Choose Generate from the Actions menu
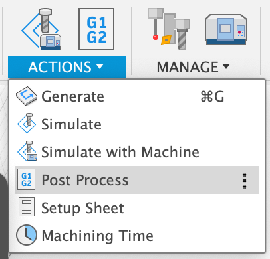The width and height of the screenshot is (270, 259). tap(137, 96)
